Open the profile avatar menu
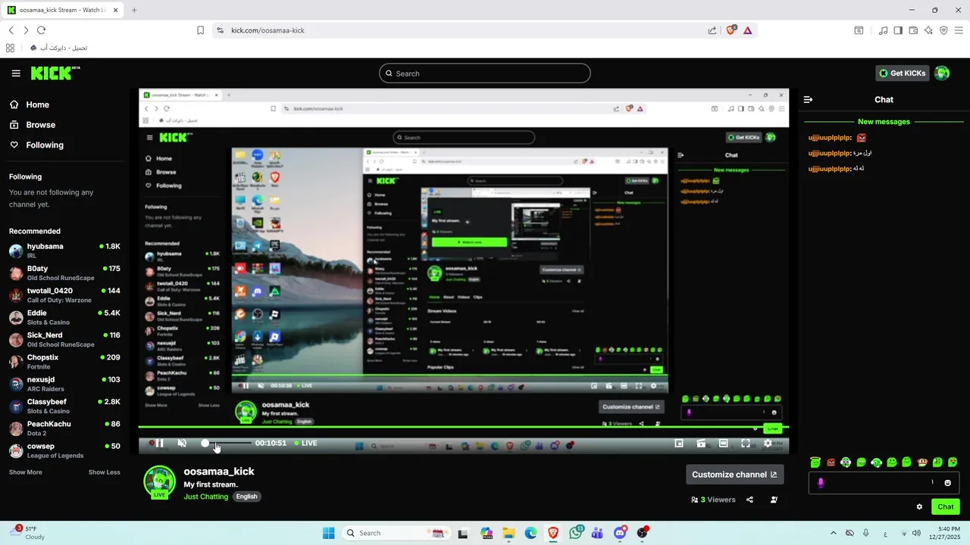Image resolution: width=970 pixels, height=545 pixels. 942,73
